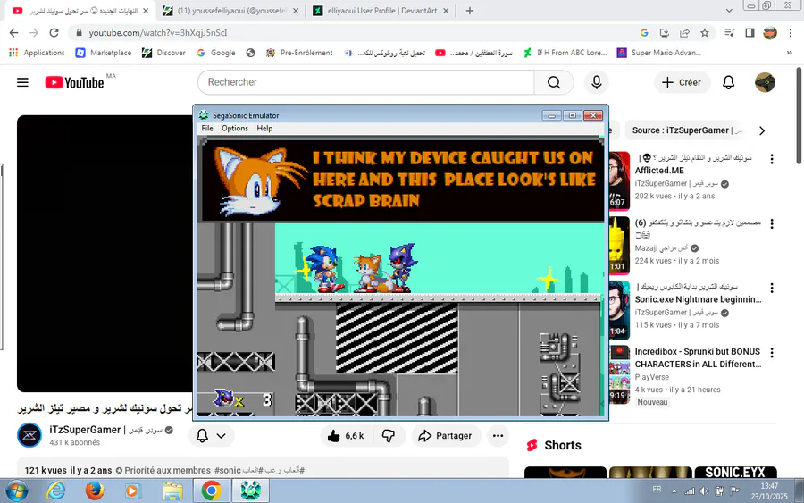
Task: Open the tab search dropdown arrow
Action: [x=729, y=11]
